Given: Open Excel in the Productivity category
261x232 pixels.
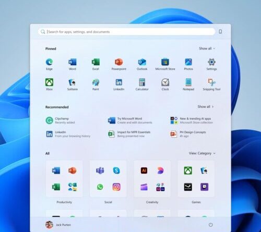Looking at the screenshot, I should pos(56,187).
